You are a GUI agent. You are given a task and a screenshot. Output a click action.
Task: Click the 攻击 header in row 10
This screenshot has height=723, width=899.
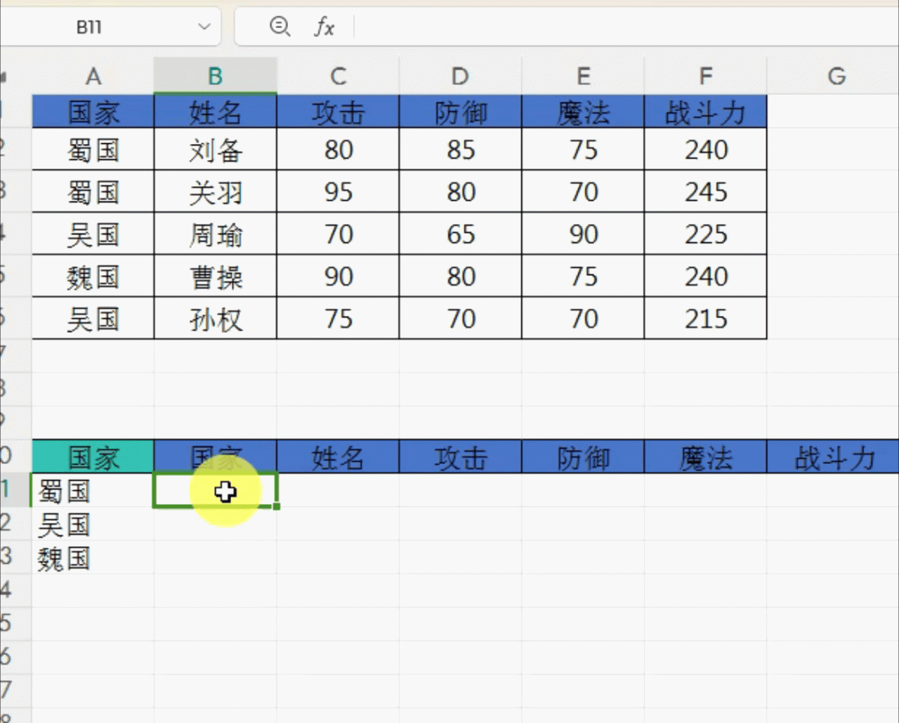pos(460,457)
